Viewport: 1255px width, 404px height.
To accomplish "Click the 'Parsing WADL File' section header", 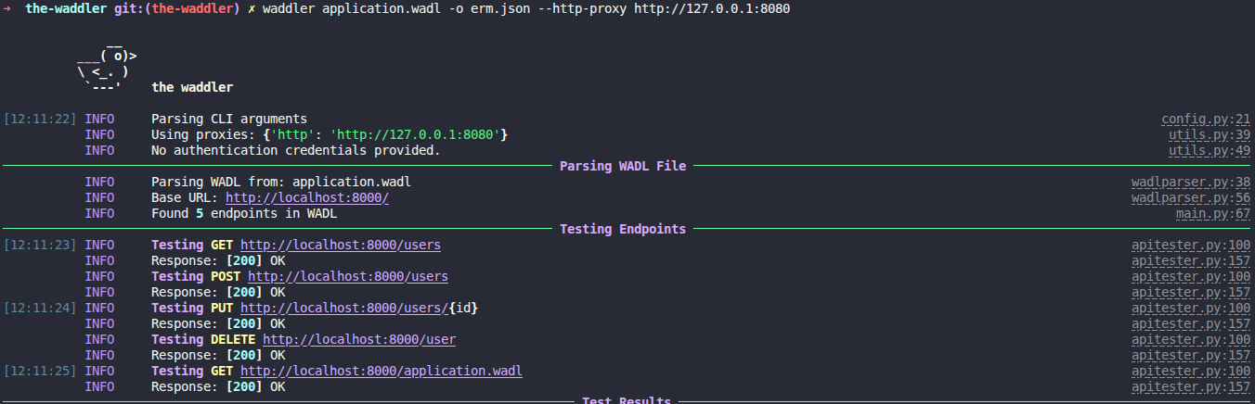I will [x=623, y=167].
